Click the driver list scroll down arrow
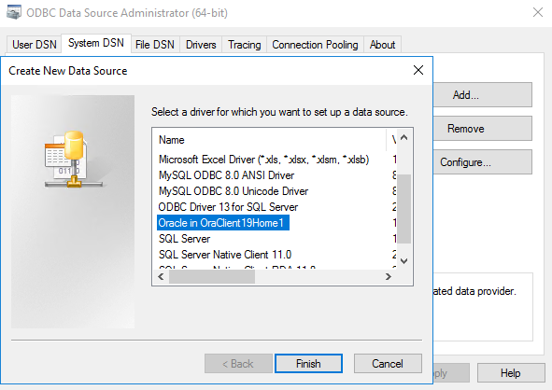 pyautogui.click(x=404, y=261)
